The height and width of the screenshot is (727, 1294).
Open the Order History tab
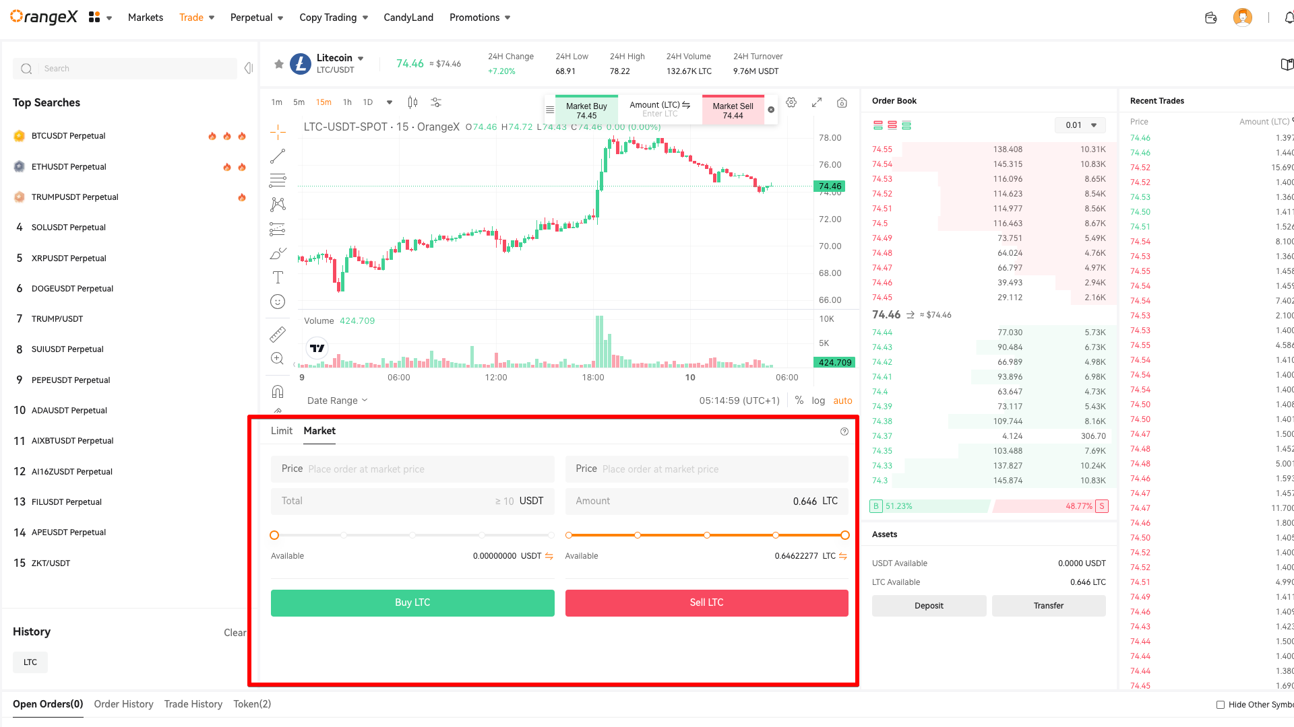coord(123,704)
